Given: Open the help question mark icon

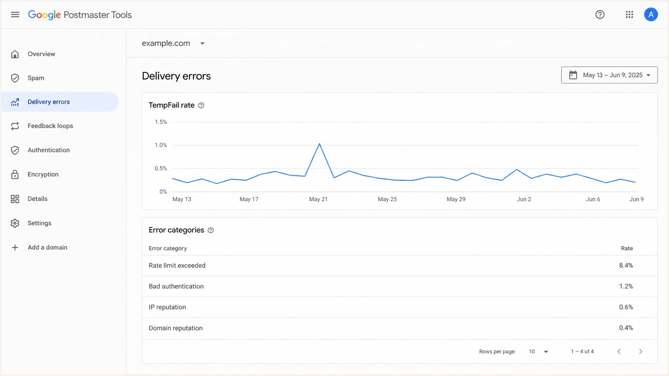Looking at the screenshot, I should click(x=600, y=15).
